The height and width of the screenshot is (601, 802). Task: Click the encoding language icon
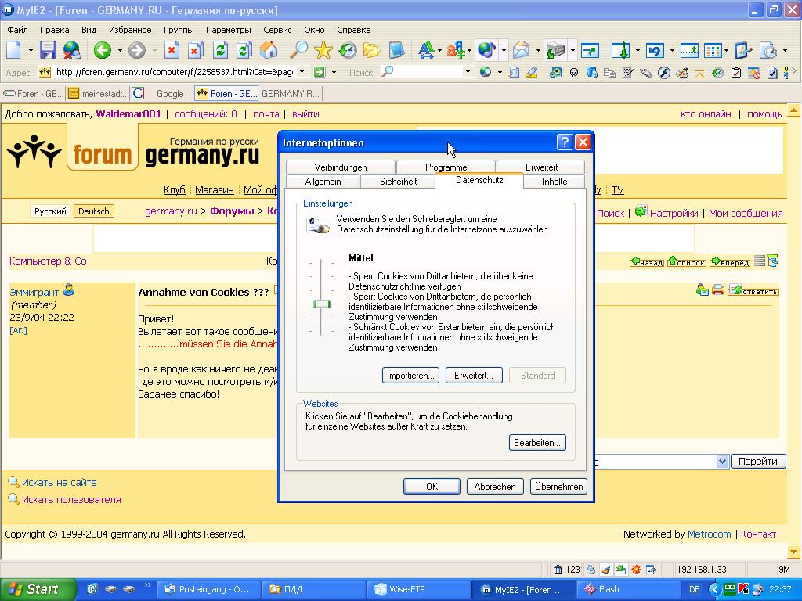click(455, 50)
